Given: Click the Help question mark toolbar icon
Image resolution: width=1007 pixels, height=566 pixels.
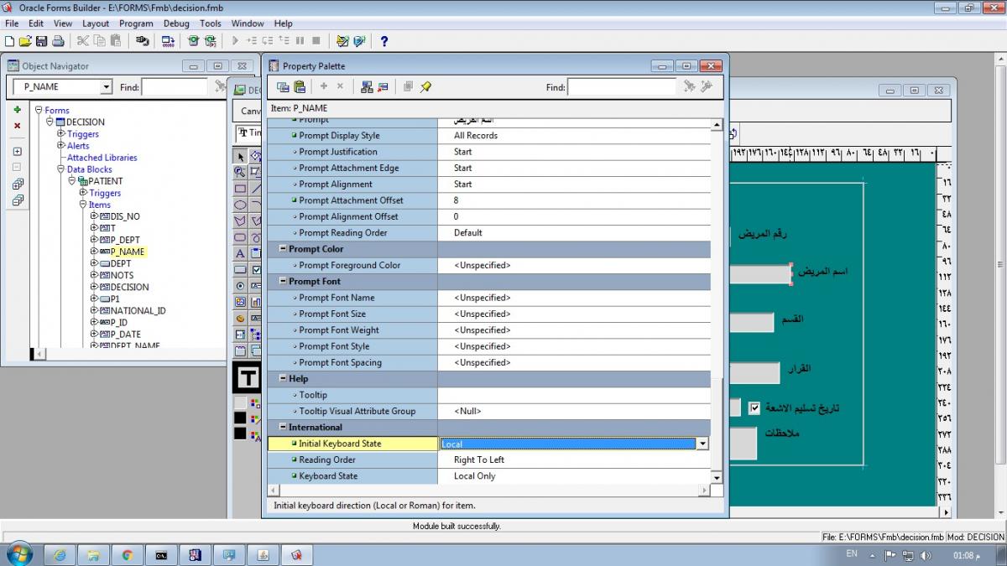Looking at the screenshot, I should 384,40.
